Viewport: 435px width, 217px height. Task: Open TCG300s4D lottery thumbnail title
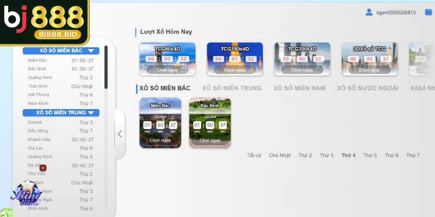(302, 49)
